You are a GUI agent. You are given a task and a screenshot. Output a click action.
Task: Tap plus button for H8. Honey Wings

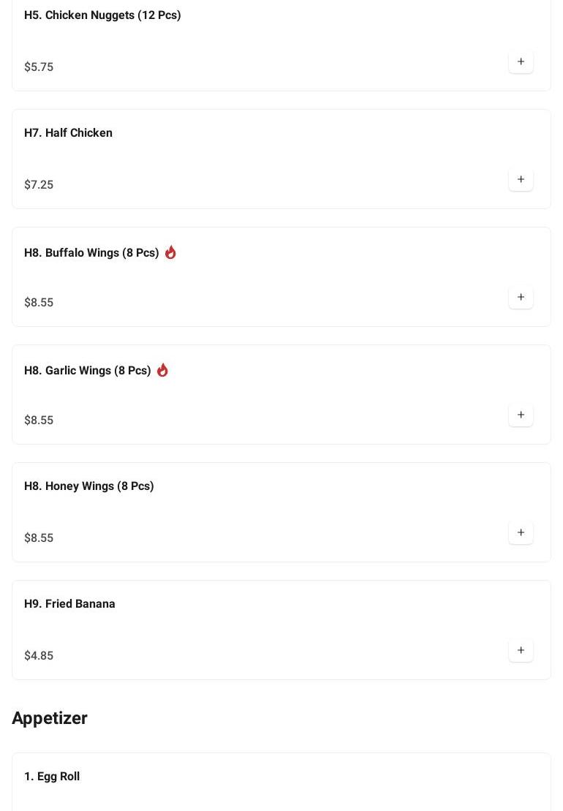[521, 533]
